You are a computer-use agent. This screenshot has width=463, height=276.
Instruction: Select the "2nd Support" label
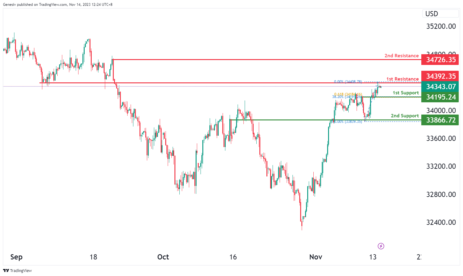tap(405, 116)
